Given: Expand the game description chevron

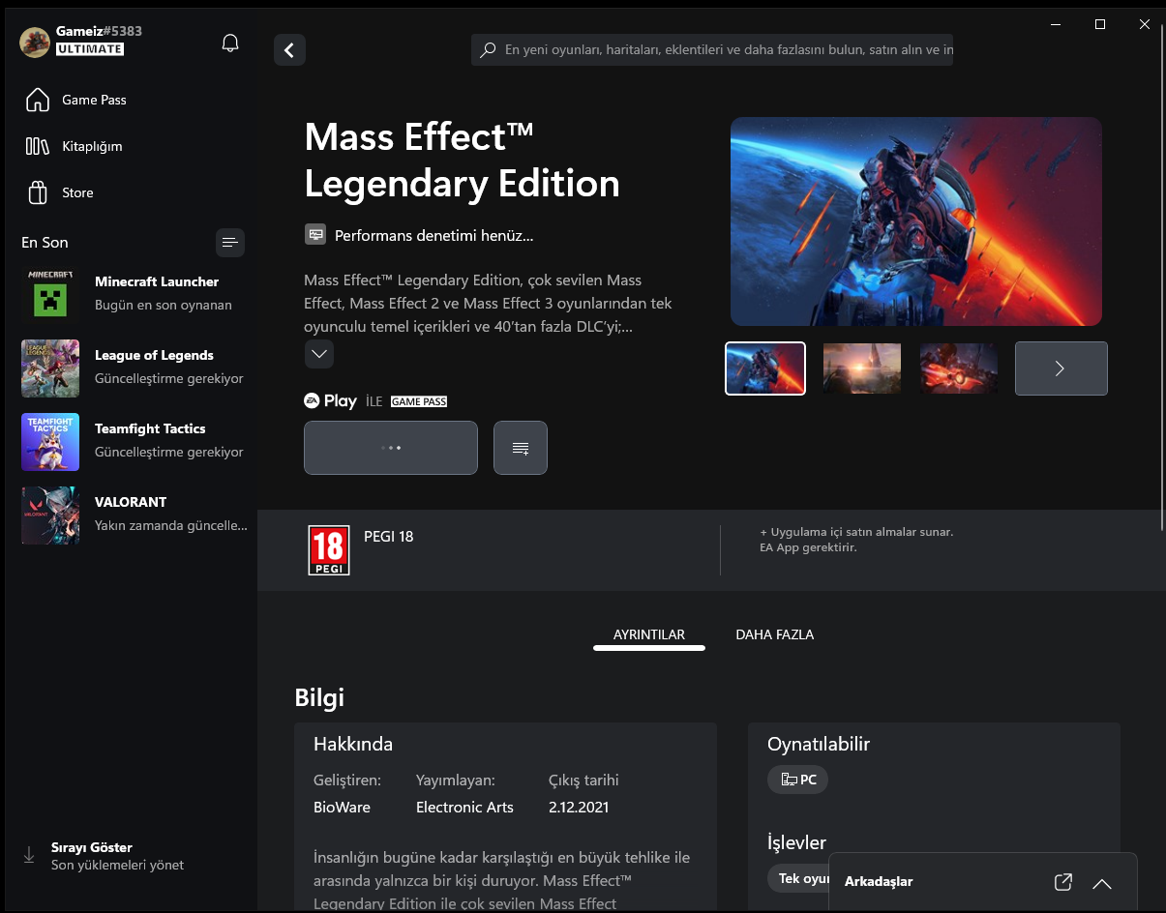Looking at the screenshot, I should click(319, 354).
